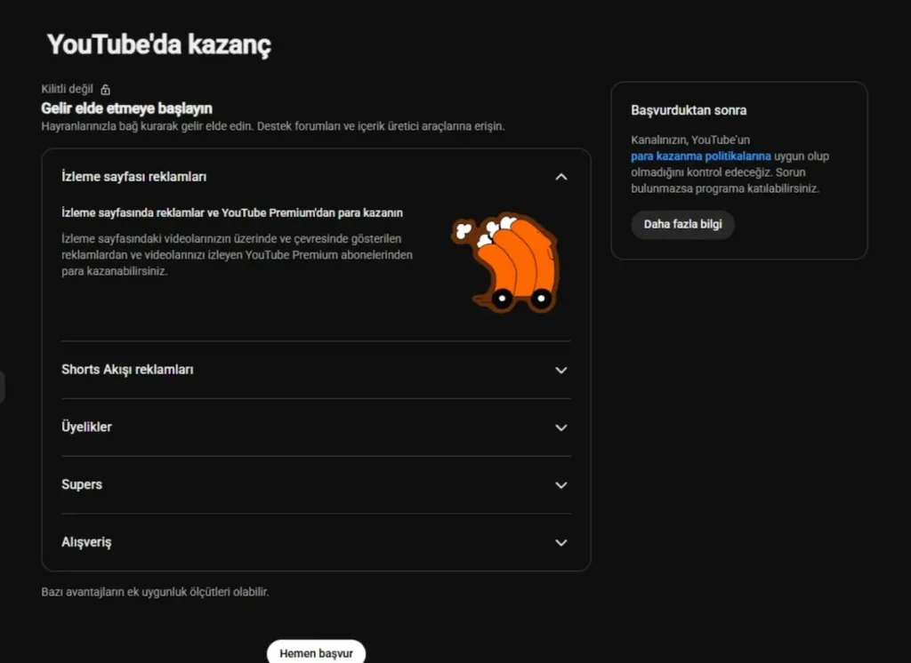
Task: Follow the para kazanma politikalarına link
Action: tap(701, 156)
